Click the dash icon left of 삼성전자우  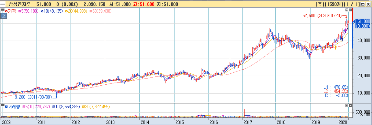[3, 4]
